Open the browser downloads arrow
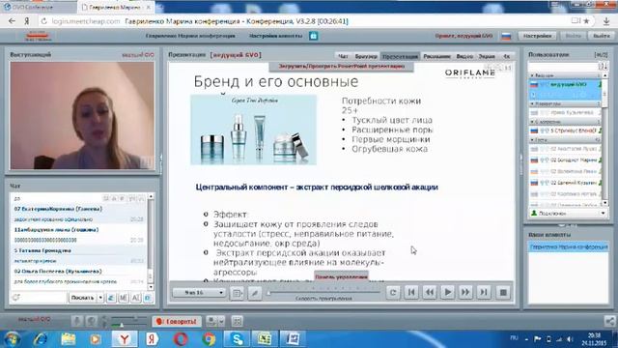The height and width of the screenshot is (348, 618). 606,21
